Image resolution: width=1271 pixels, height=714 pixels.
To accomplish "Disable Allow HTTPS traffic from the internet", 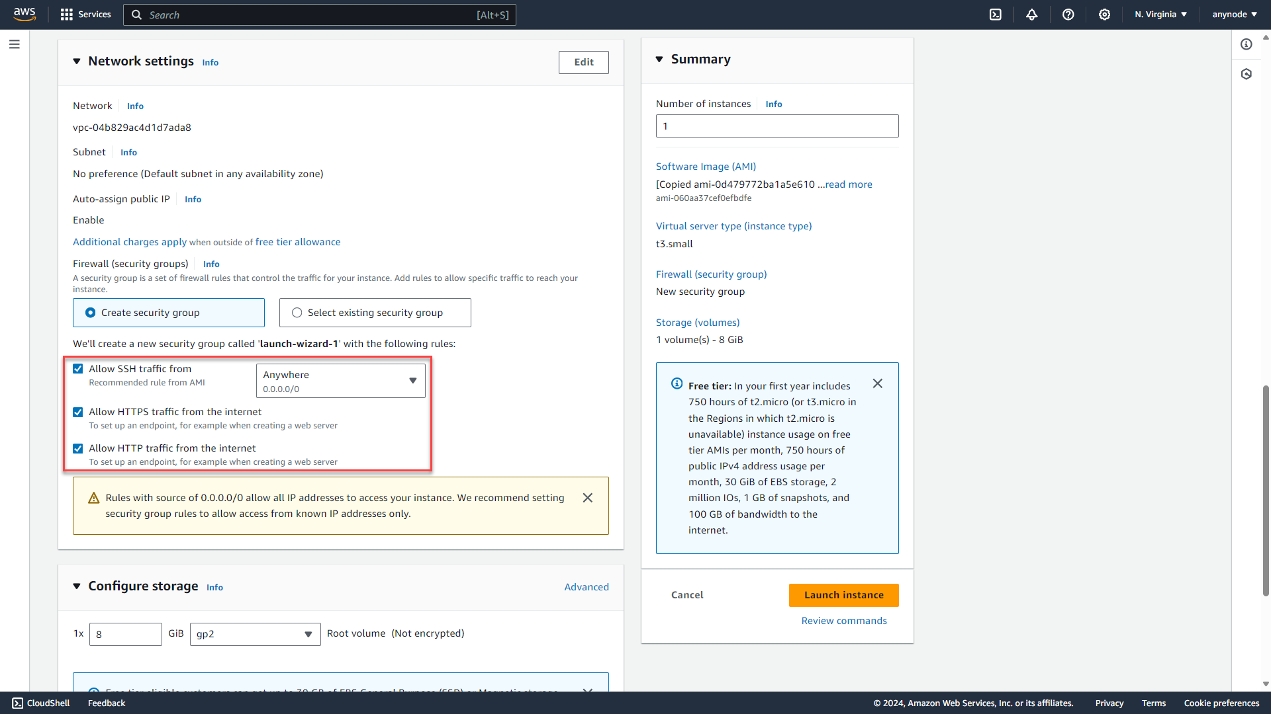I will [78, 412].
